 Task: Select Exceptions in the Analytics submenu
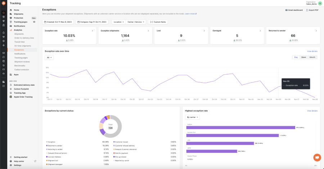tap(19, 50)
